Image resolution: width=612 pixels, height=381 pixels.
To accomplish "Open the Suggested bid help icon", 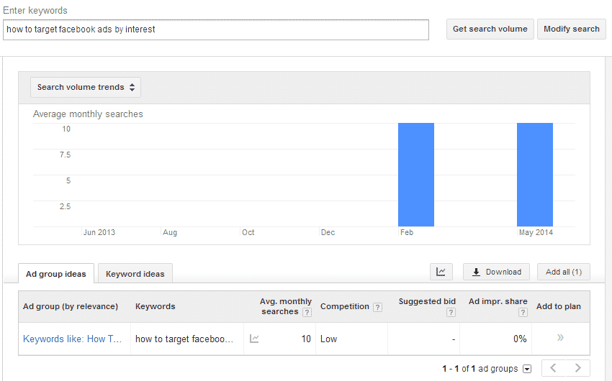I will (451, 312).
